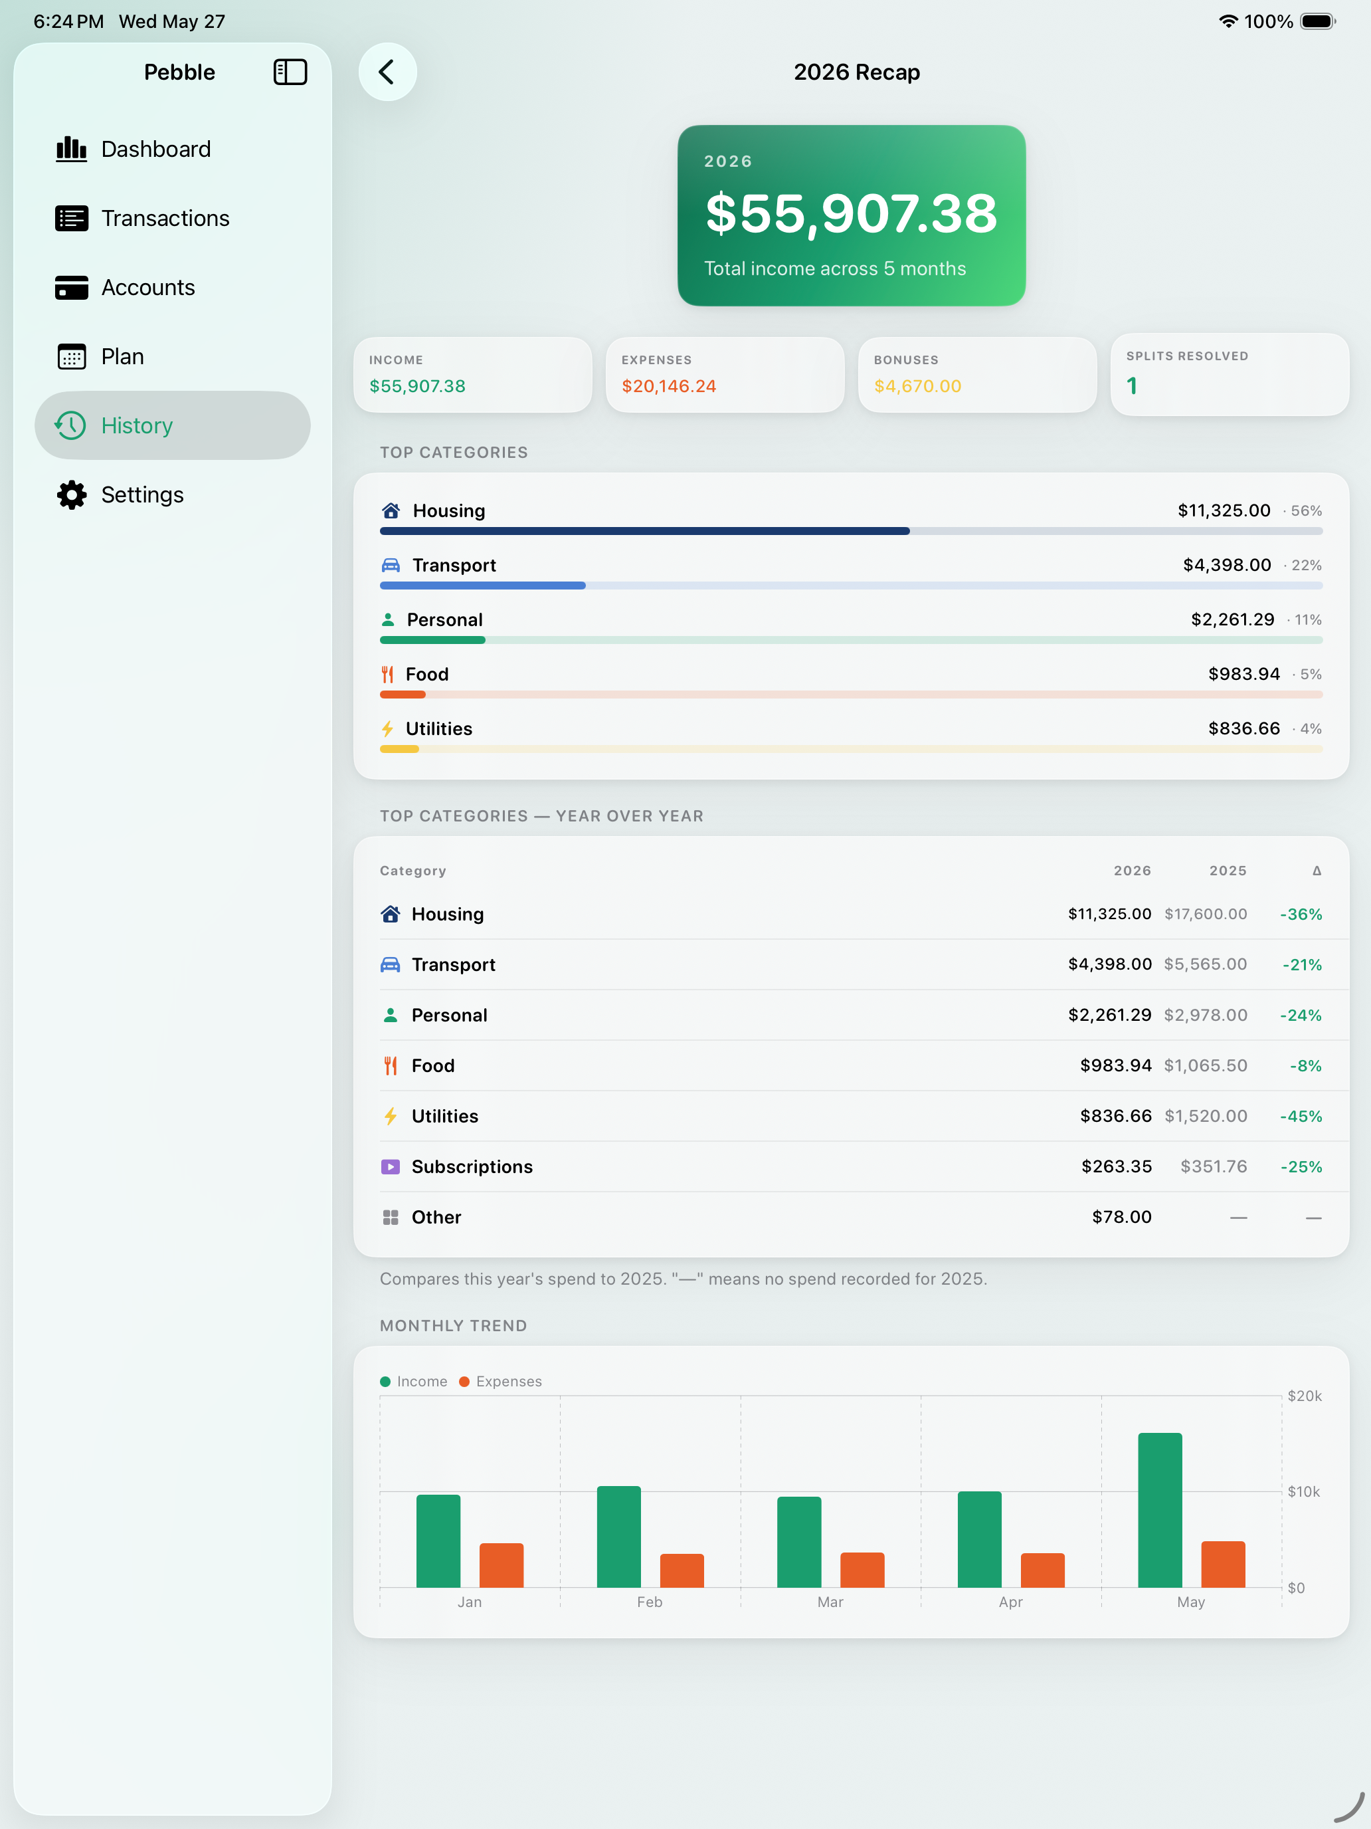Click Housing 2025 value $17,600.00

[x=1206, y=914]
